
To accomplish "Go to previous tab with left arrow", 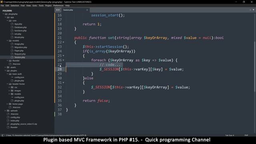I will click(57, 10).
